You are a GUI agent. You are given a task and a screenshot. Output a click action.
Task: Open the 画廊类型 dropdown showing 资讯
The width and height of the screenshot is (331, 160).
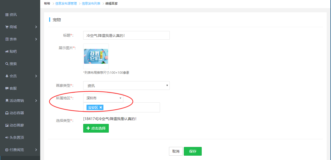126,86
